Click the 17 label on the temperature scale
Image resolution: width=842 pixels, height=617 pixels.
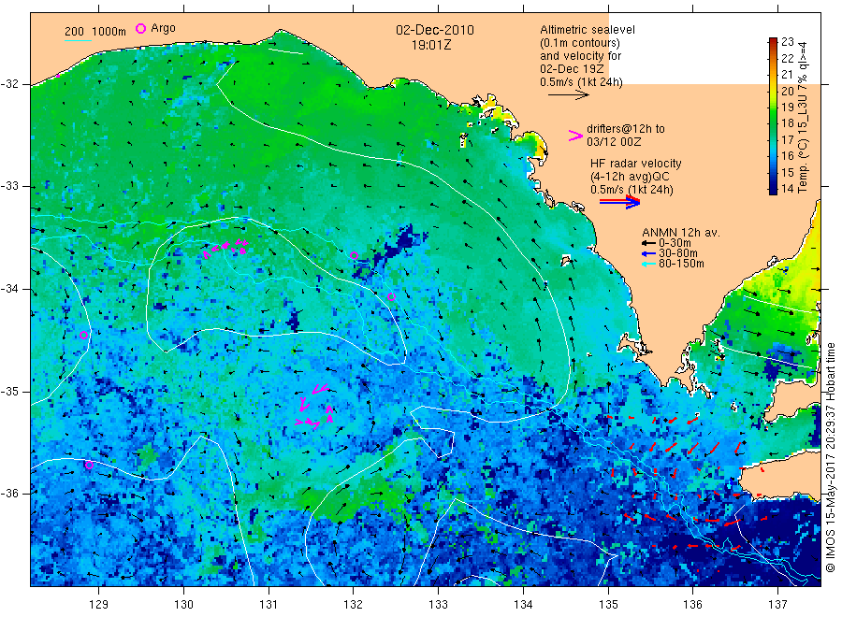click(787, 140)
